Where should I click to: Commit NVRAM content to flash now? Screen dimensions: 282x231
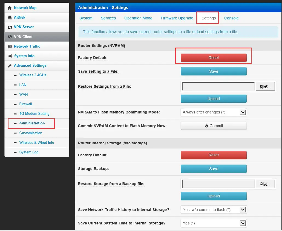[x=214, y=126]
